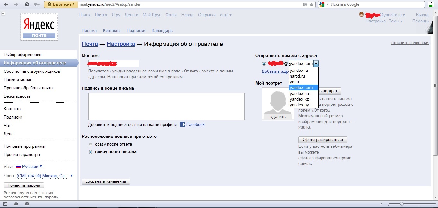Choose yandex.ua from the domain list
438x208 pixels.
click(x=304, y=93)
